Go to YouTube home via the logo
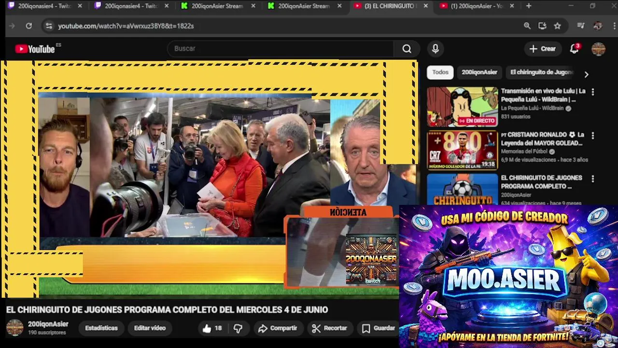The width and height of the screenshot is (618, 348). (35, 49)
